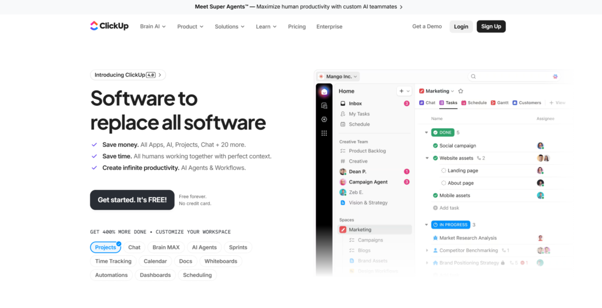Click the Inbox pink count badge
The height and width of the screenshot is (308, 602).
point(407,103)
